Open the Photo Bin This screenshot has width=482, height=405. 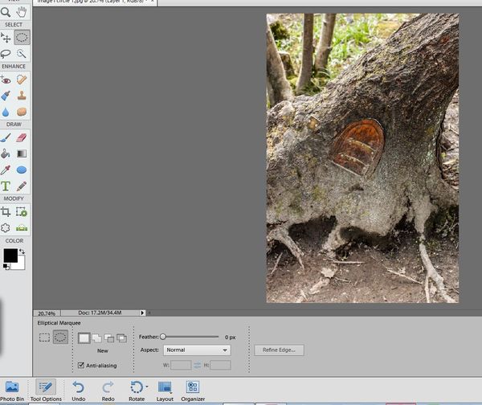[x=12, y=391]
